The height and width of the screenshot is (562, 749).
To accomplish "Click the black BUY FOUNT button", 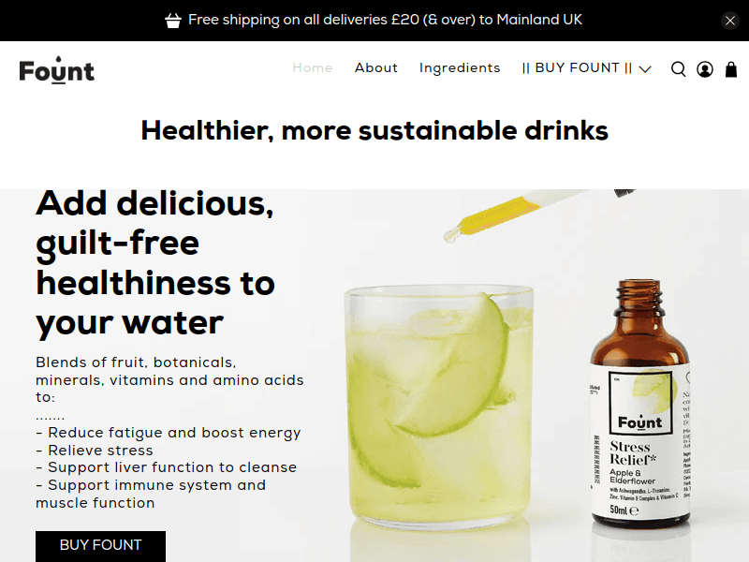I will click(100, 546).
